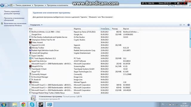The image size is (191, 107).
Task: Select Visual C++ 2010 Redistributable x64 row
Action: (84, 90)
